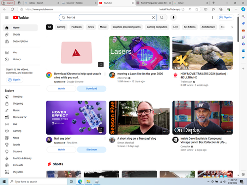247x185 pixels.
Task: Select the Music filter chip
Action: (103, 27)
